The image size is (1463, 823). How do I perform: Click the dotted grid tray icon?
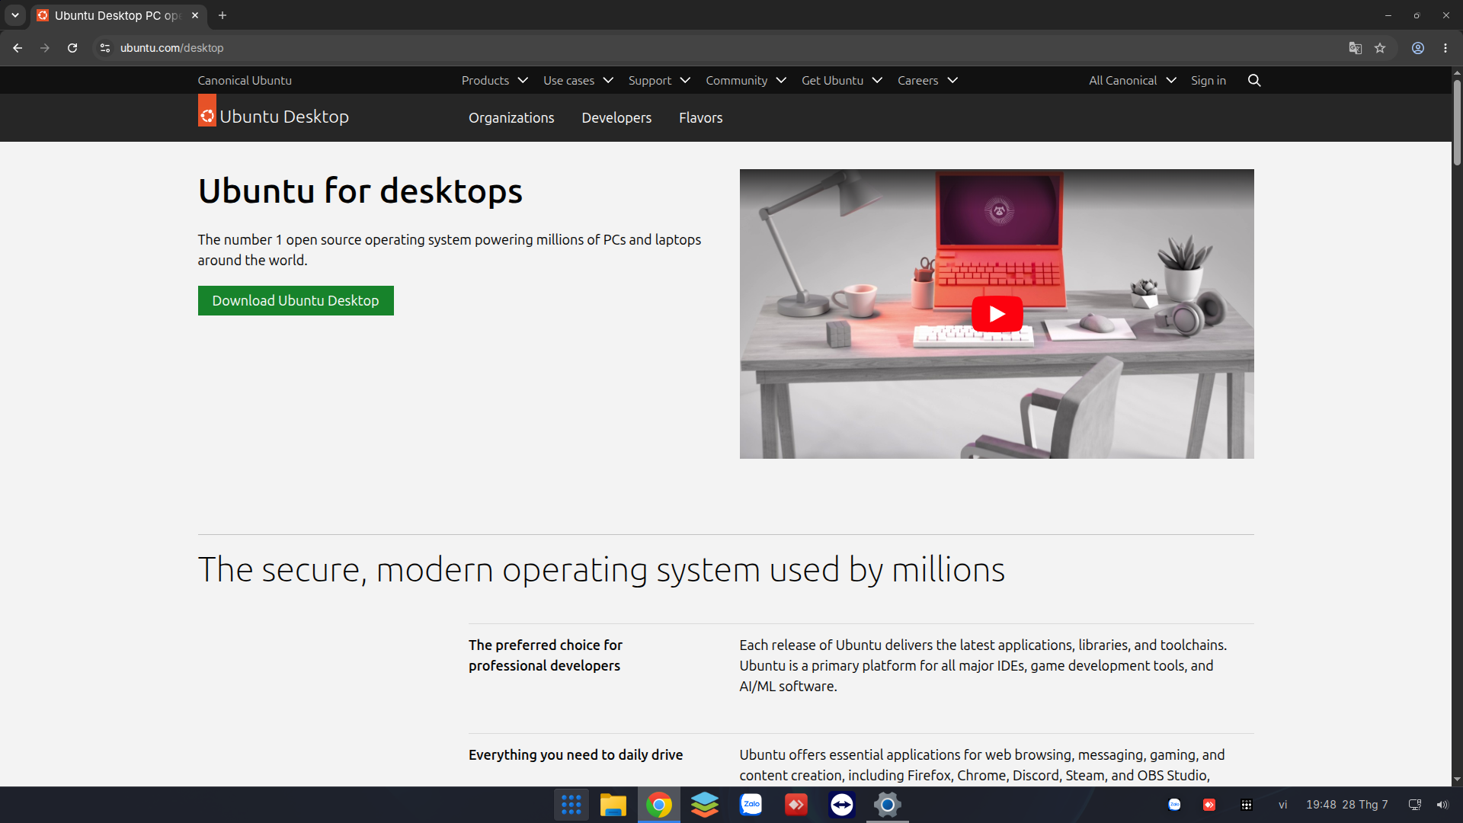[x=1247, y=805]
